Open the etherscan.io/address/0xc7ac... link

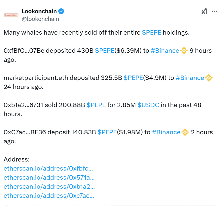(x=49, y=196)
